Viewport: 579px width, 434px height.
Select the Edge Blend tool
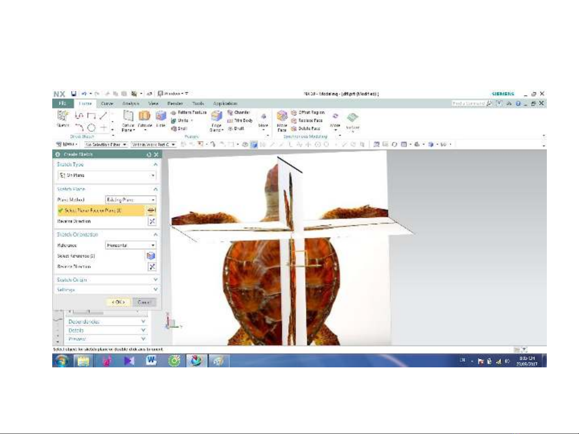[x=217, y=117]
